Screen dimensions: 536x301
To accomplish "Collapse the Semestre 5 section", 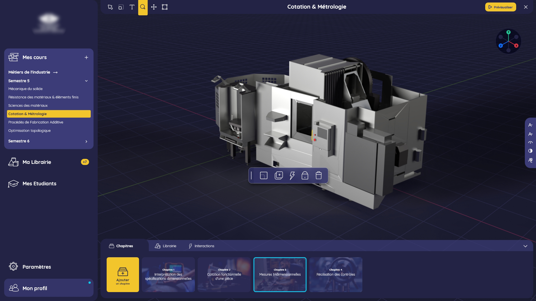I will (x=86, y=81).
